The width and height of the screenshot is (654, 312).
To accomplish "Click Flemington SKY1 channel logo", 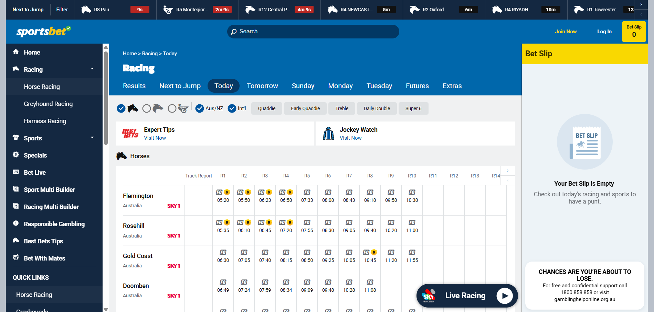I will 174,206.
